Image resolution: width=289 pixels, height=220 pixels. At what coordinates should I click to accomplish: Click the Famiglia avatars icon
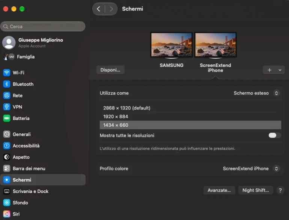(9, 57)
